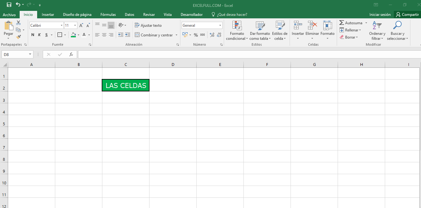Align text to the bottom of the cell
The image size is (421, 208).
tap(111, 25)
